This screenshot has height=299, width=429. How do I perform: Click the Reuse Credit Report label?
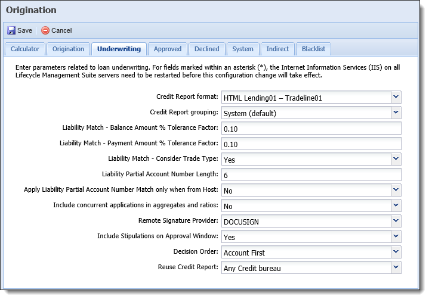point(188,267)
